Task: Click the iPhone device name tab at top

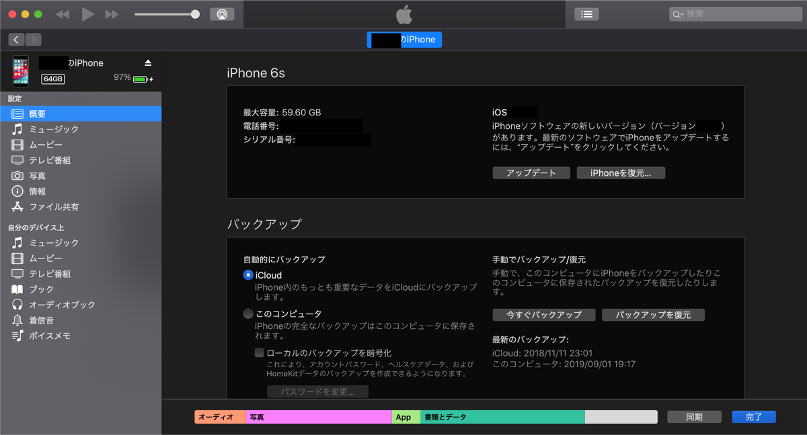Action: [x=404, y=40]
